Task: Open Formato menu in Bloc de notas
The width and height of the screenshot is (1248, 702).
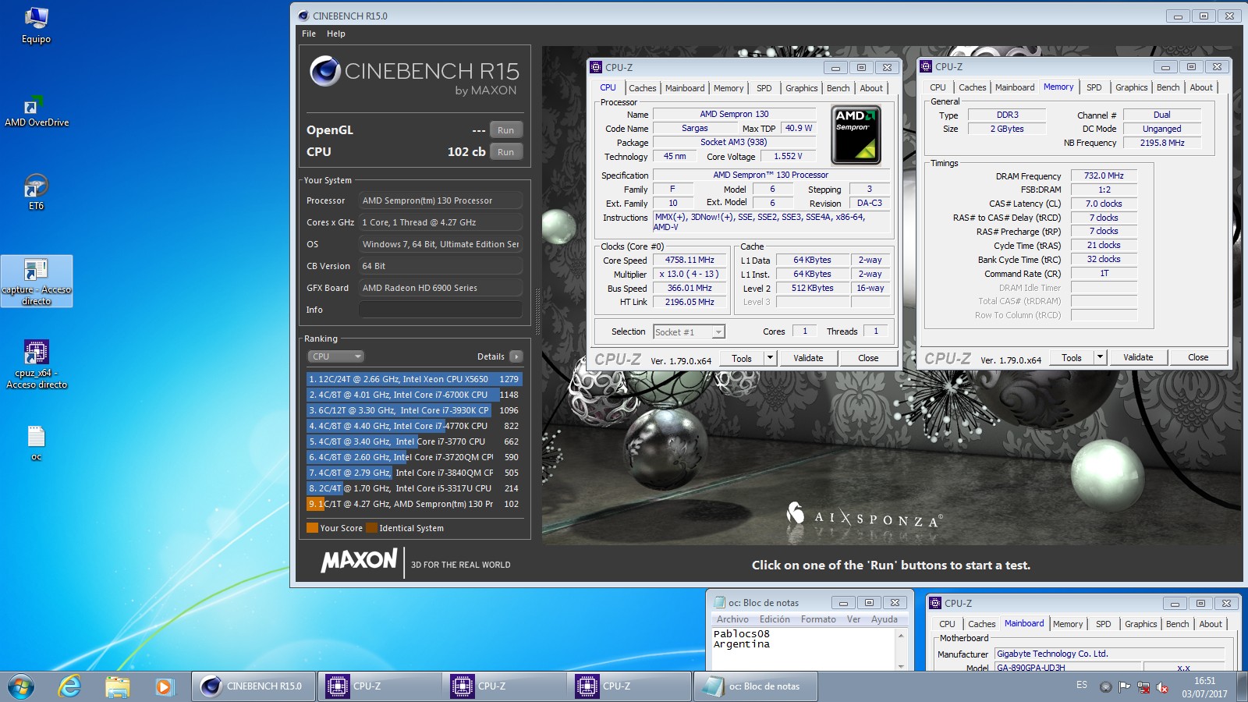Action: coord(817,619)
